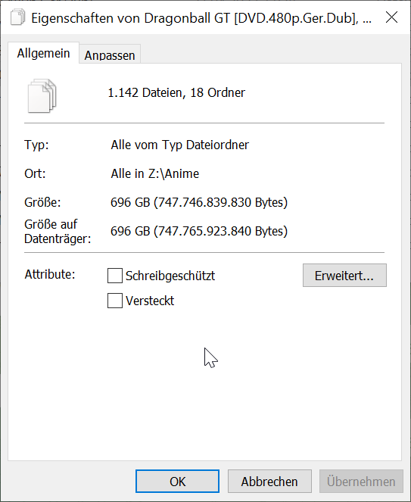The image size is (411, 502).
Task: Click the Schreibgeschützt label text
Action: [170, 276]
